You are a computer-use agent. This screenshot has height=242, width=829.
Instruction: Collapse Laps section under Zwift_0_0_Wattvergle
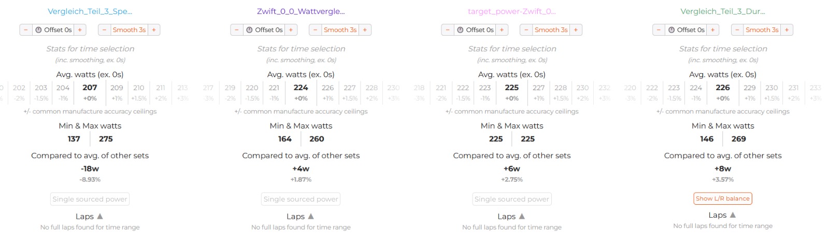(x=311, y=217)
